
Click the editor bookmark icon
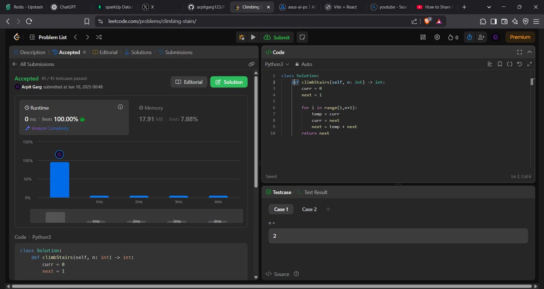click(500, 64)
